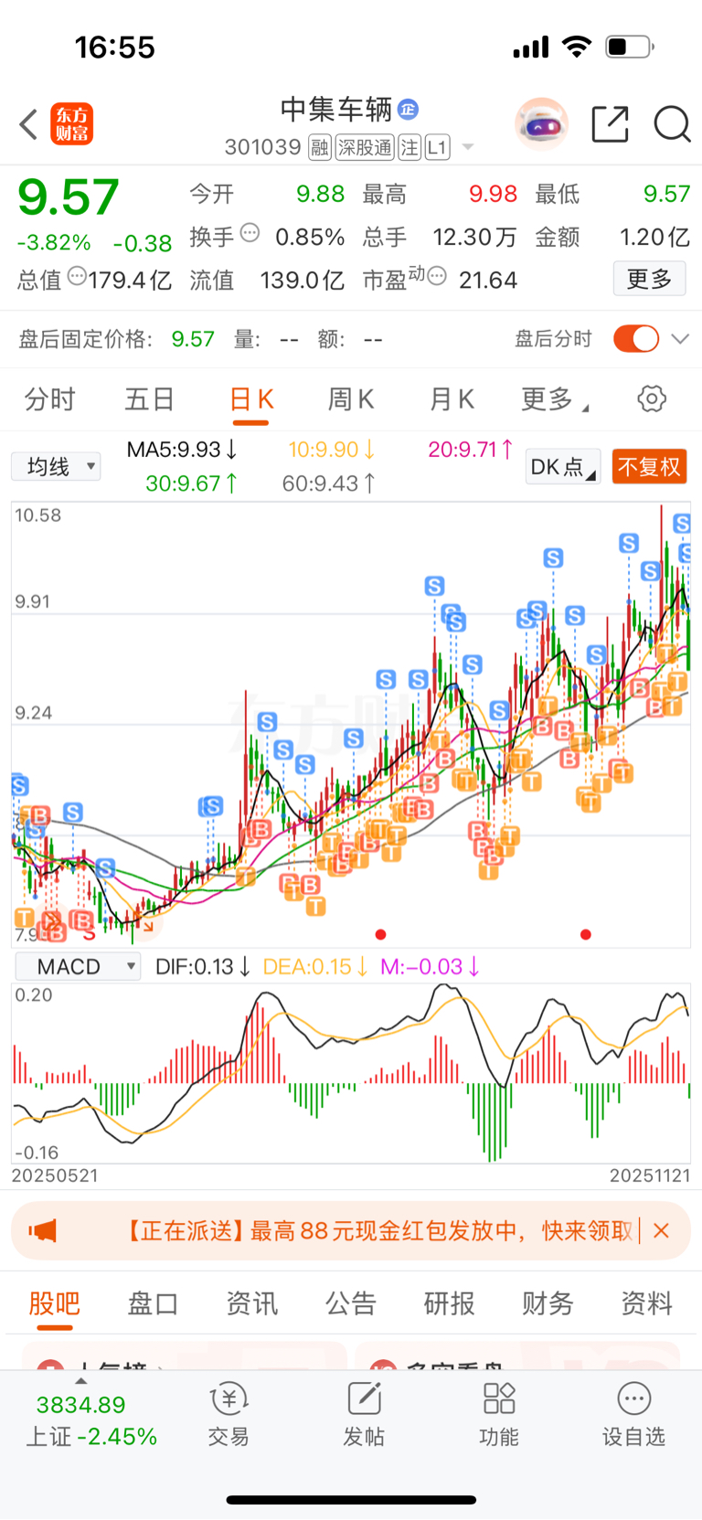The image size is (702, 1520).
Task: Tap the 融 margin trading badge
Action: [x=319, y=147]
